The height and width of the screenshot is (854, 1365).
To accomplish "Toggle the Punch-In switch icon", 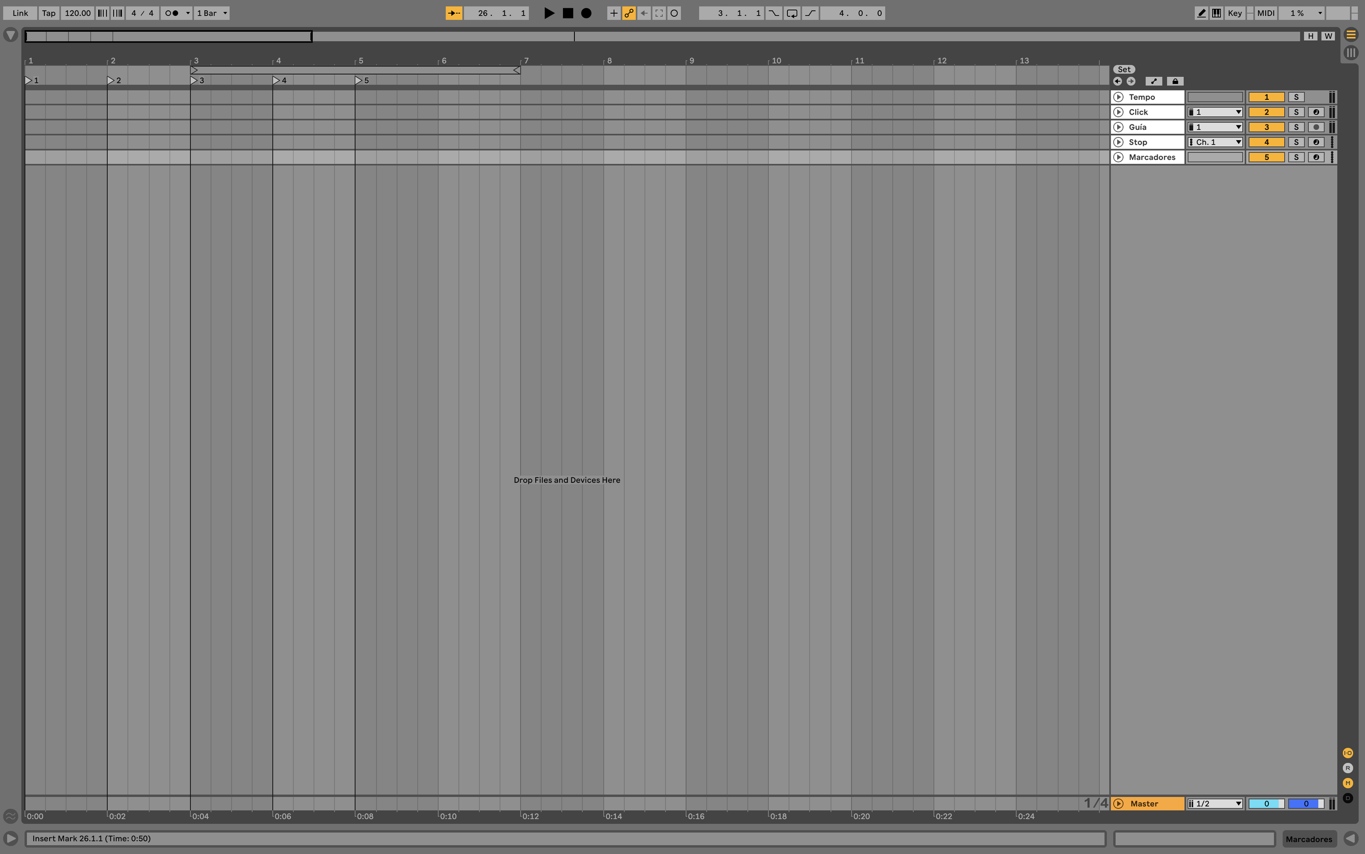I will (x=774, y=13).
